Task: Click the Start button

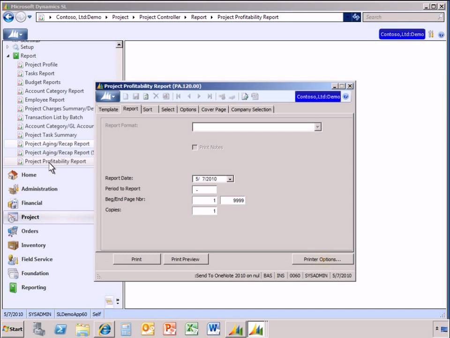Action: pyautogui.click(x=13, y=329)
